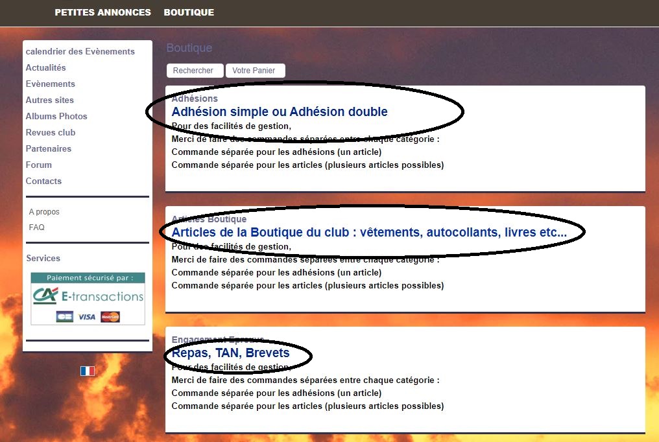Click the French flag language icon

pyautogui.click(x=88, y=371)
